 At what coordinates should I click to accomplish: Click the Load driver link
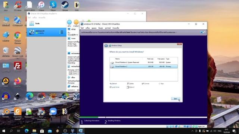[115, 87]
